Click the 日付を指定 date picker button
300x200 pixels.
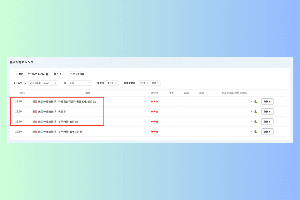click(x=77, y=74)
